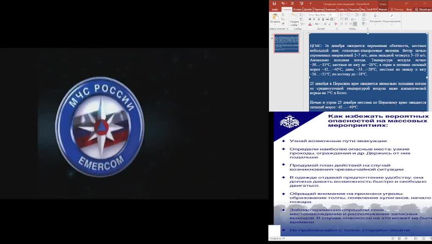Open the Align Text dropdown
This screenshot has width=432, height=244.
(365, 19)
